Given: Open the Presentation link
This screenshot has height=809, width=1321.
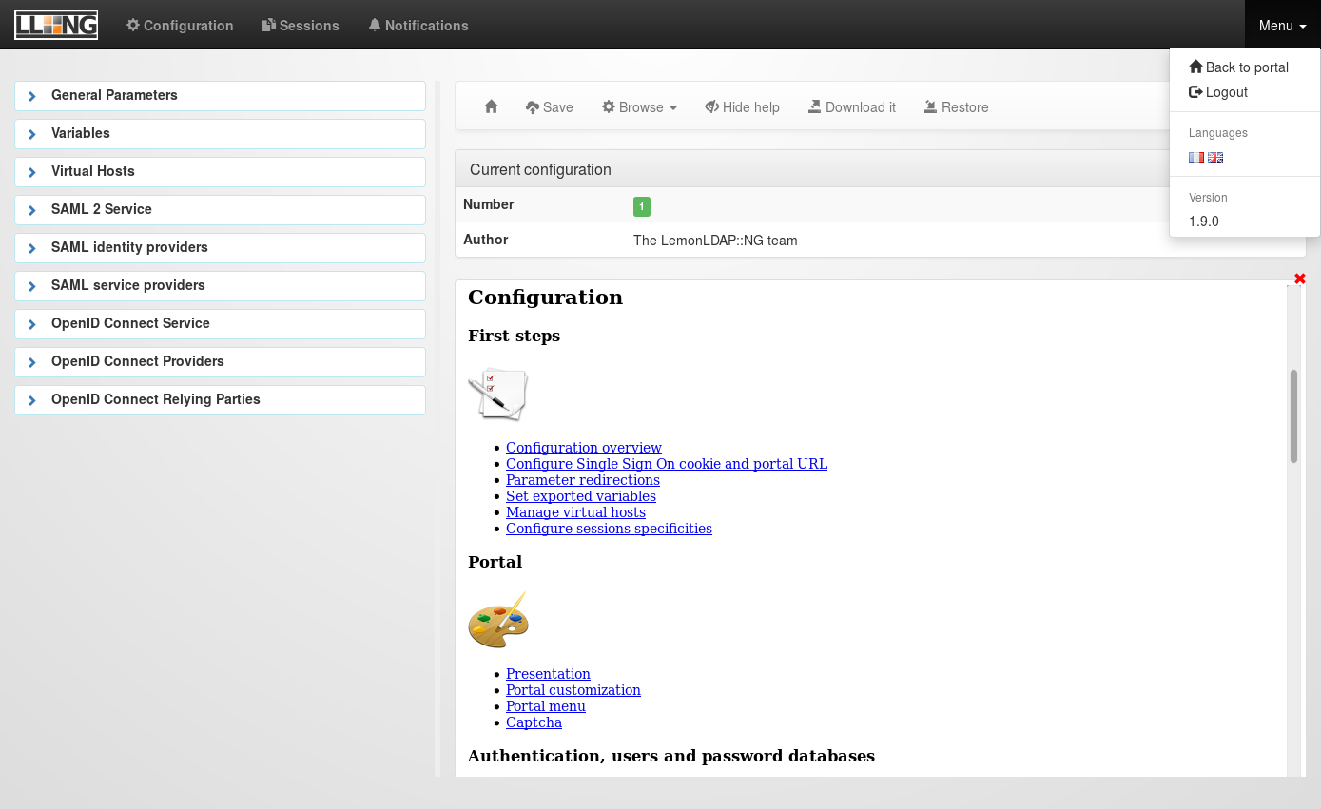Looking at the screenshot, I should (x=548, y=674).
